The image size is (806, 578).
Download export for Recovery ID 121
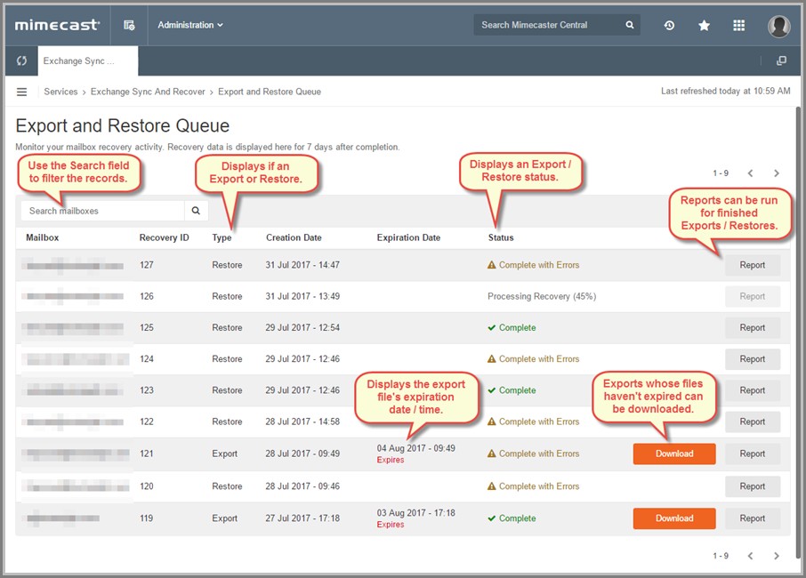pyautogui.click(x=673, y=454)
